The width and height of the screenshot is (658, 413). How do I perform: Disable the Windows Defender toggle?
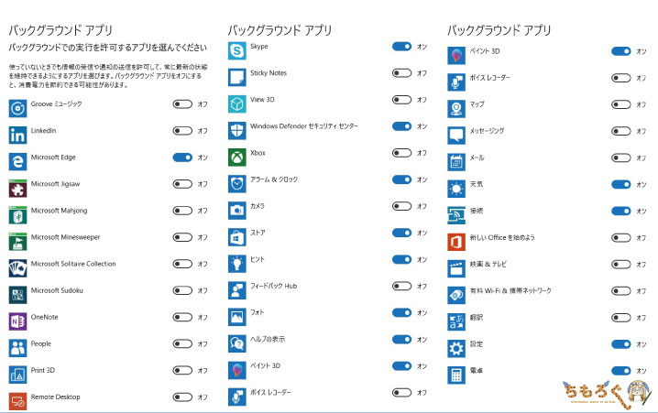click(402, 126)
